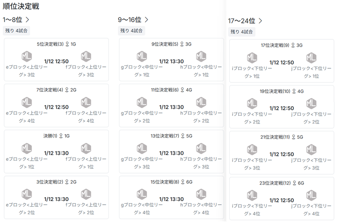
Task: Click right team logo in 11位決定戦(6) match
Action: pyautogui.click(x=201, y=102)
